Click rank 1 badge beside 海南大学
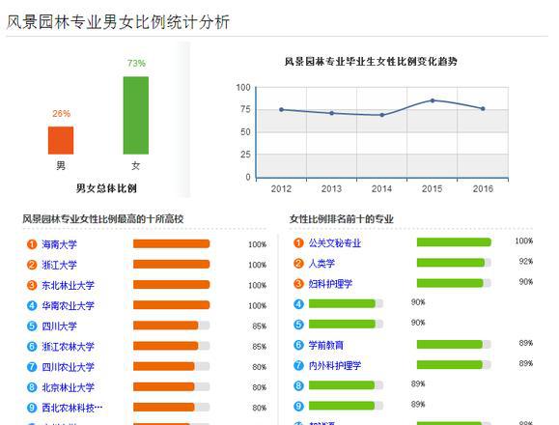This screenshot has height=425, width=559. click(x=32, y=244)
